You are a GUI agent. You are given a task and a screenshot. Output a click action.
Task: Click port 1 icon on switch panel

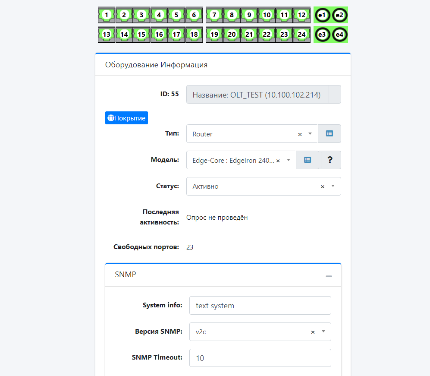107,15
